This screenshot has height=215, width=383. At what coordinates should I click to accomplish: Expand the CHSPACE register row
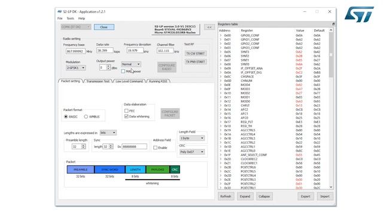click(220, 76)
